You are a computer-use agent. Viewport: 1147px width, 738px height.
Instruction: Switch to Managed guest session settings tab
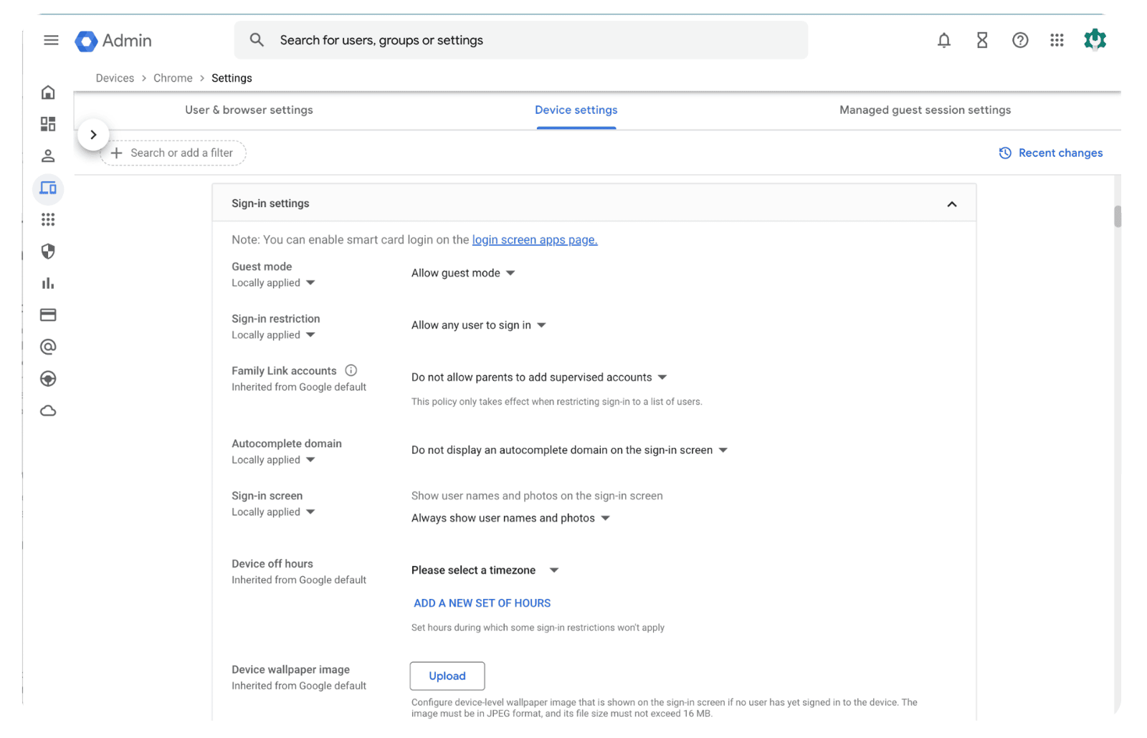pyautogui.click(x=925, y=110)
